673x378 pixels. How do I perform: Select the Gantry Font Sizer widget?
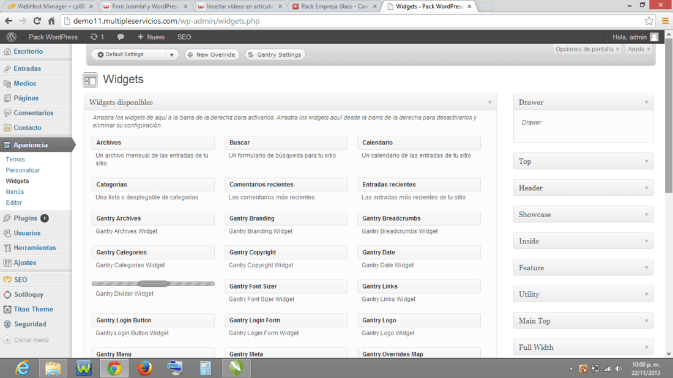(x=286, y=287)
